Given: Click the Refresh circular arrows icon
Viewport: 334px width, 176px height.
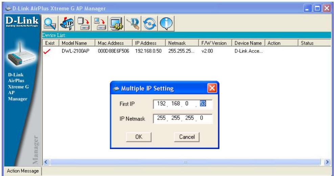Looking at the screenshot, I should pos(150,23).
